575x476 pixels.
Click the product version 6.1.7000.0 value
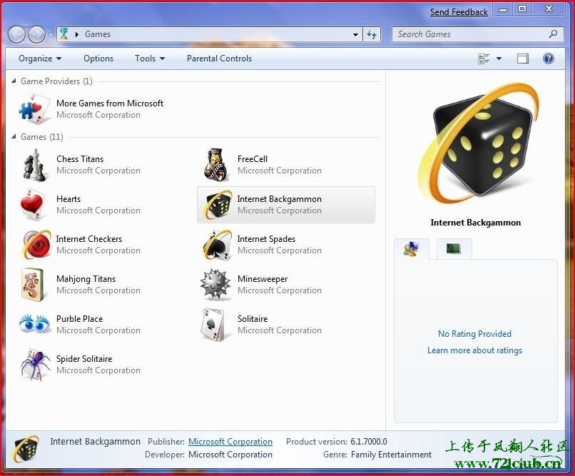point(369,442)
